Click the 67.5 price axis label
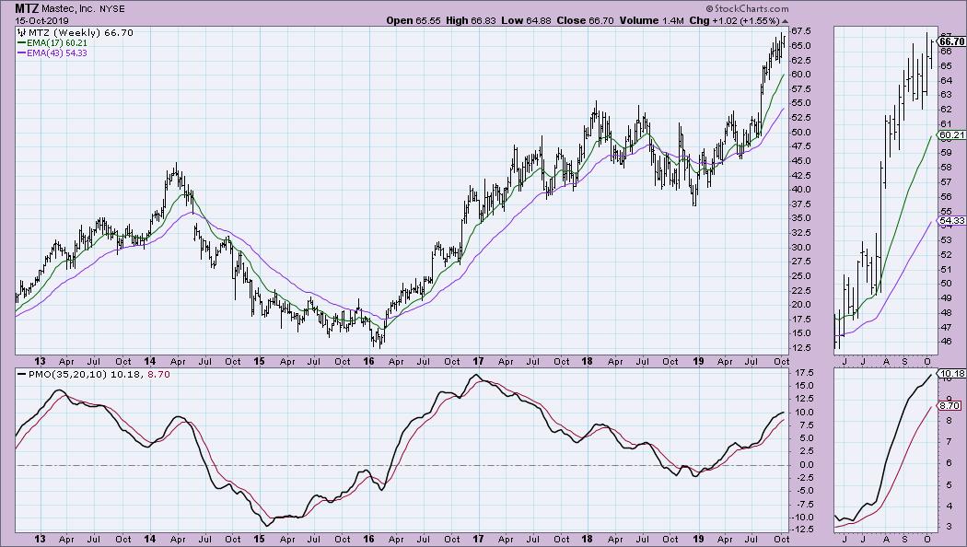Screen dimensions: 967x547 800,30
